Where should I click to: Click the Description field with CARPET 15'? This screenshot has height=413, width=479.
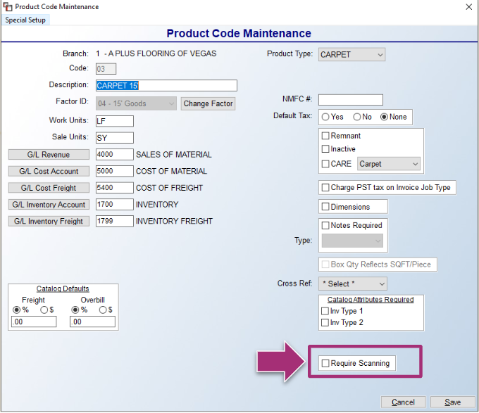(x=166, y=85)
